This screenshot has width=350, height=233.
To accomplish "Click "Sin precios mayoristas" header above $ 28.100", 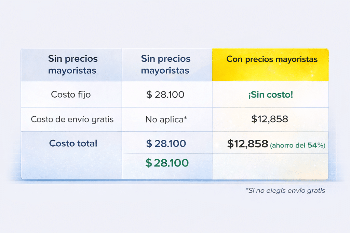I will tap(166, 64).
